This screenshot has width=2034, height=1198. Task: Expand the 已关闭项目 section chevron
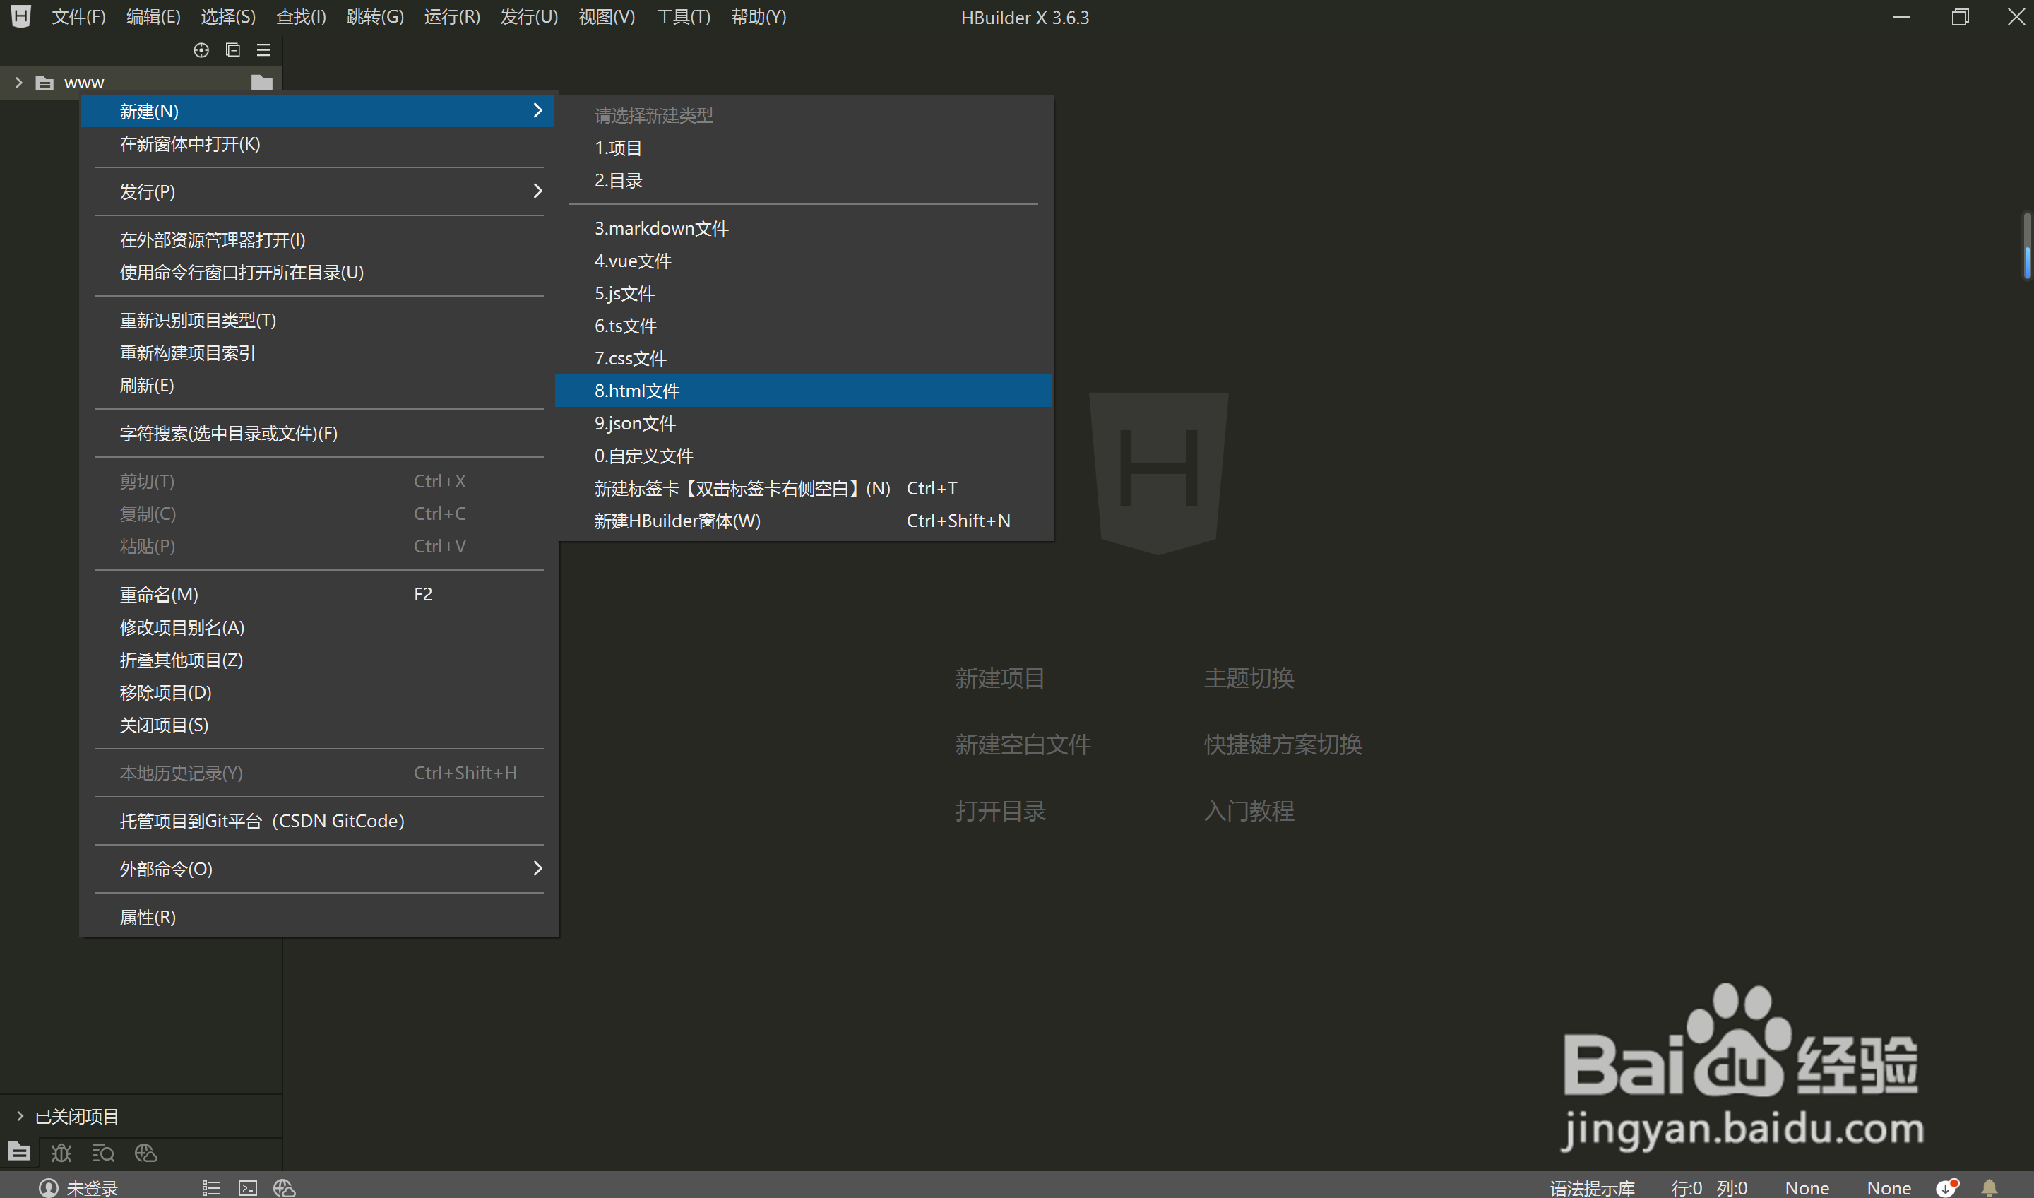20,1115
